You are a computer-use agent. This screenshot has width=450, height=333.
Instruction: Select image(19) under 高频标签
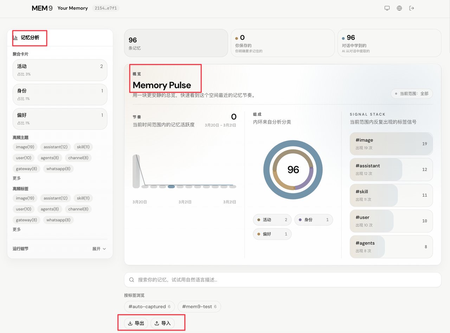[x=25, y=198]
